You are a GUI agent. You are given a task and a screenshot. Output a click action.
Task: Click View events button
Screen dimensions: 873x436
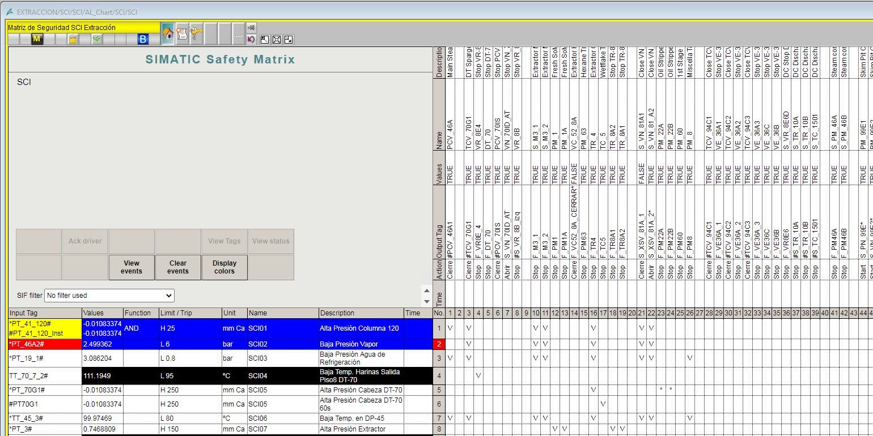coord(132,267)
